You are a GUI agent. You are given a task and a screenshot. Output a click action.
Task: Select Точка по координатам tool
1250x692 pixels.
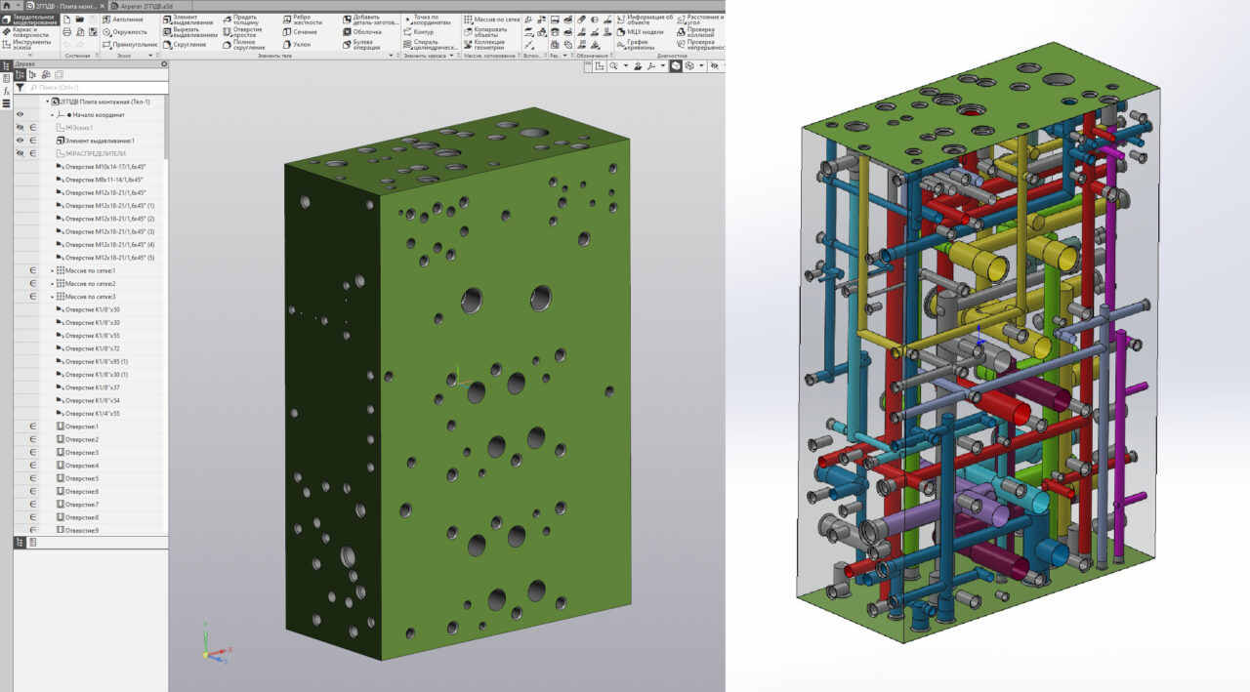(426, 20)
